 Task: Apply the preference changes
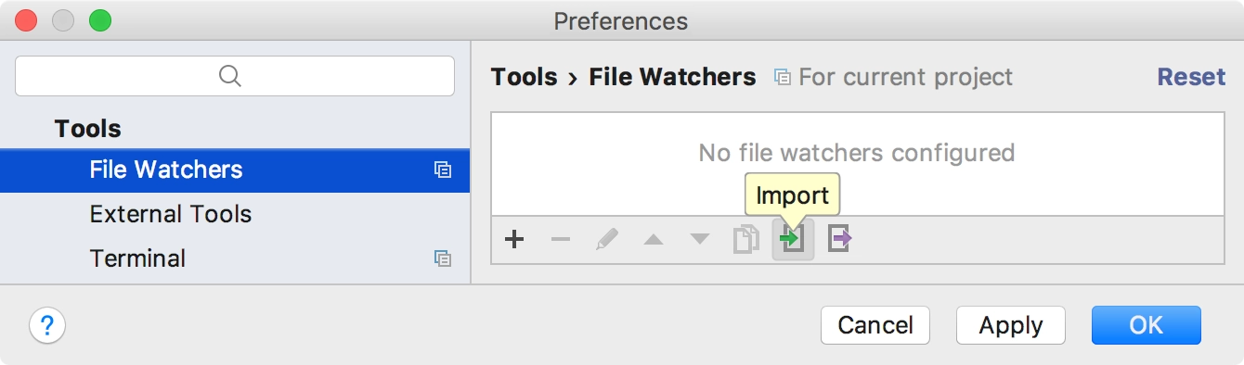point(1011,325)
